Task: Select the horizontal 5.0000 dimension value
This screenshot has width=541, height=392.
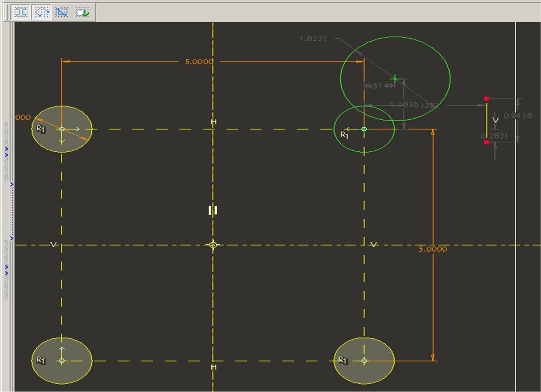Action: [199, 61]
